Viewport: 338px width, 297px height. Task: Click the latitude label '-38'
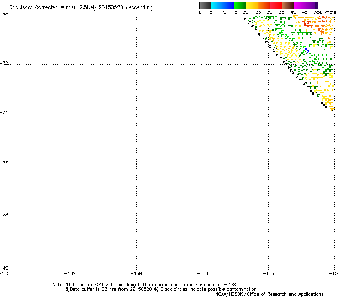point(4,215)
